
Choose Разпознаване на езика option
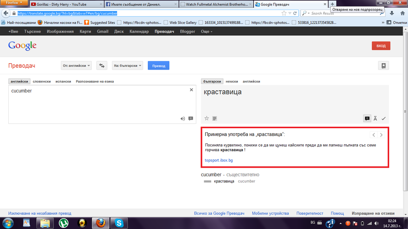[95, 81]
